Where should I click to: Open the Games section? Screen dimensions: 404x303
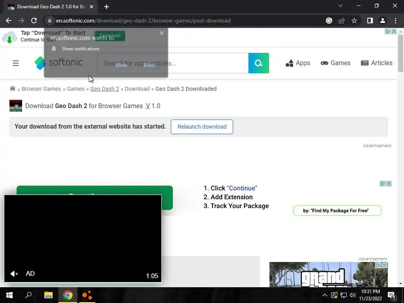(335, 63)
